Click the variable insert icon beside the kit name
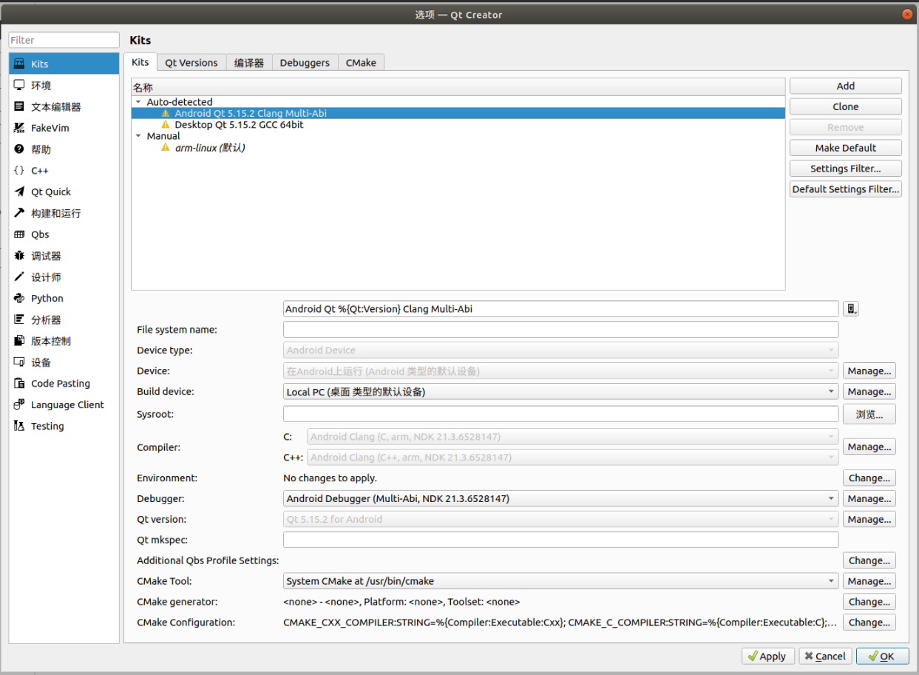The width and height of the screenshot is (919, 675). point(851,308)
